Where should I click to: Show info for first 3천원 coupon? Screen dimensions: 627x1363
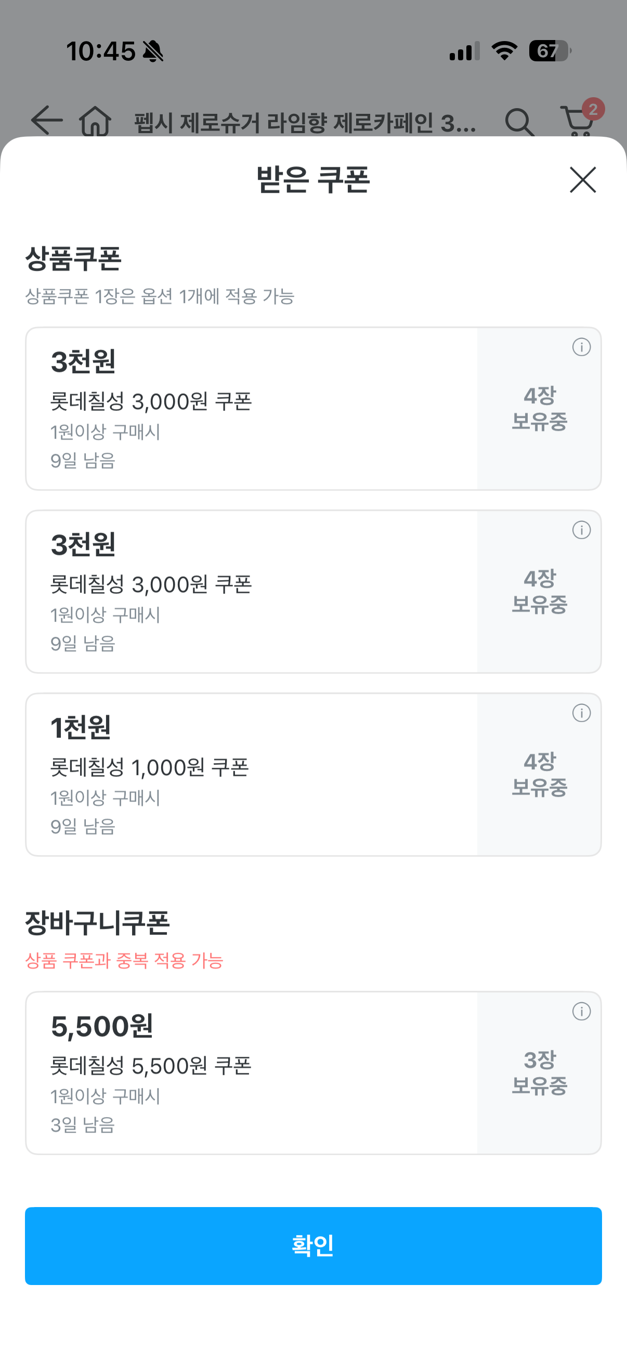coord(581,347)
